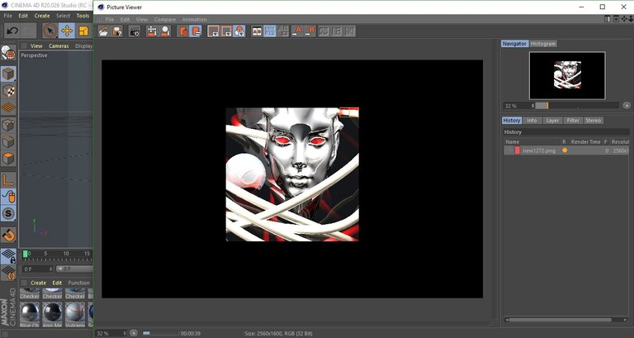Open the material manager Function menu
This screenshot has height=338, width=634.
tap(79, 283)
